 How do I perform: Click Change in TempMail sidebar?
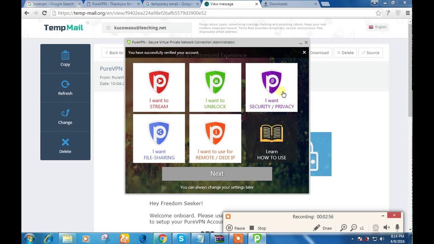(x=65, y=117)
